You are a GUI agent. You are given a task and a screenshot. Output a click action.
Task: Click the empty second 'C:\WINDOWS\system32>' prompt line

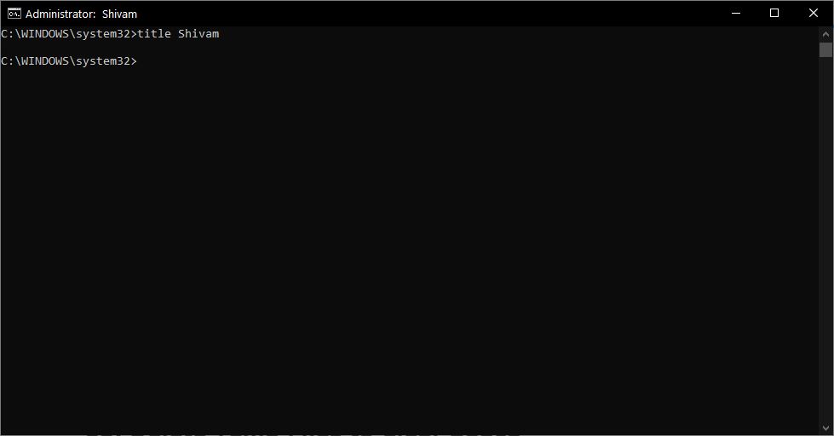[x=69, y=61]
